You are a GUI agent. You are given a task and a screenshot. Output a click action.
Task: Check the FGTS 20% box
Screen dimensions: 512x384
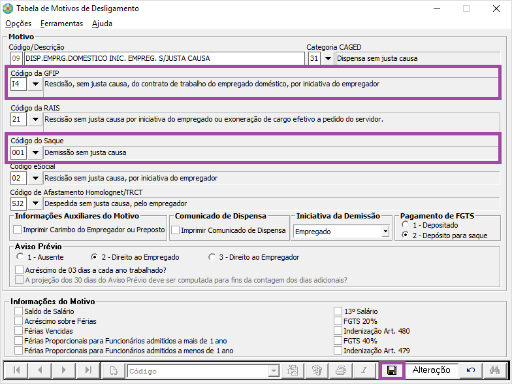tap(338, 321)
